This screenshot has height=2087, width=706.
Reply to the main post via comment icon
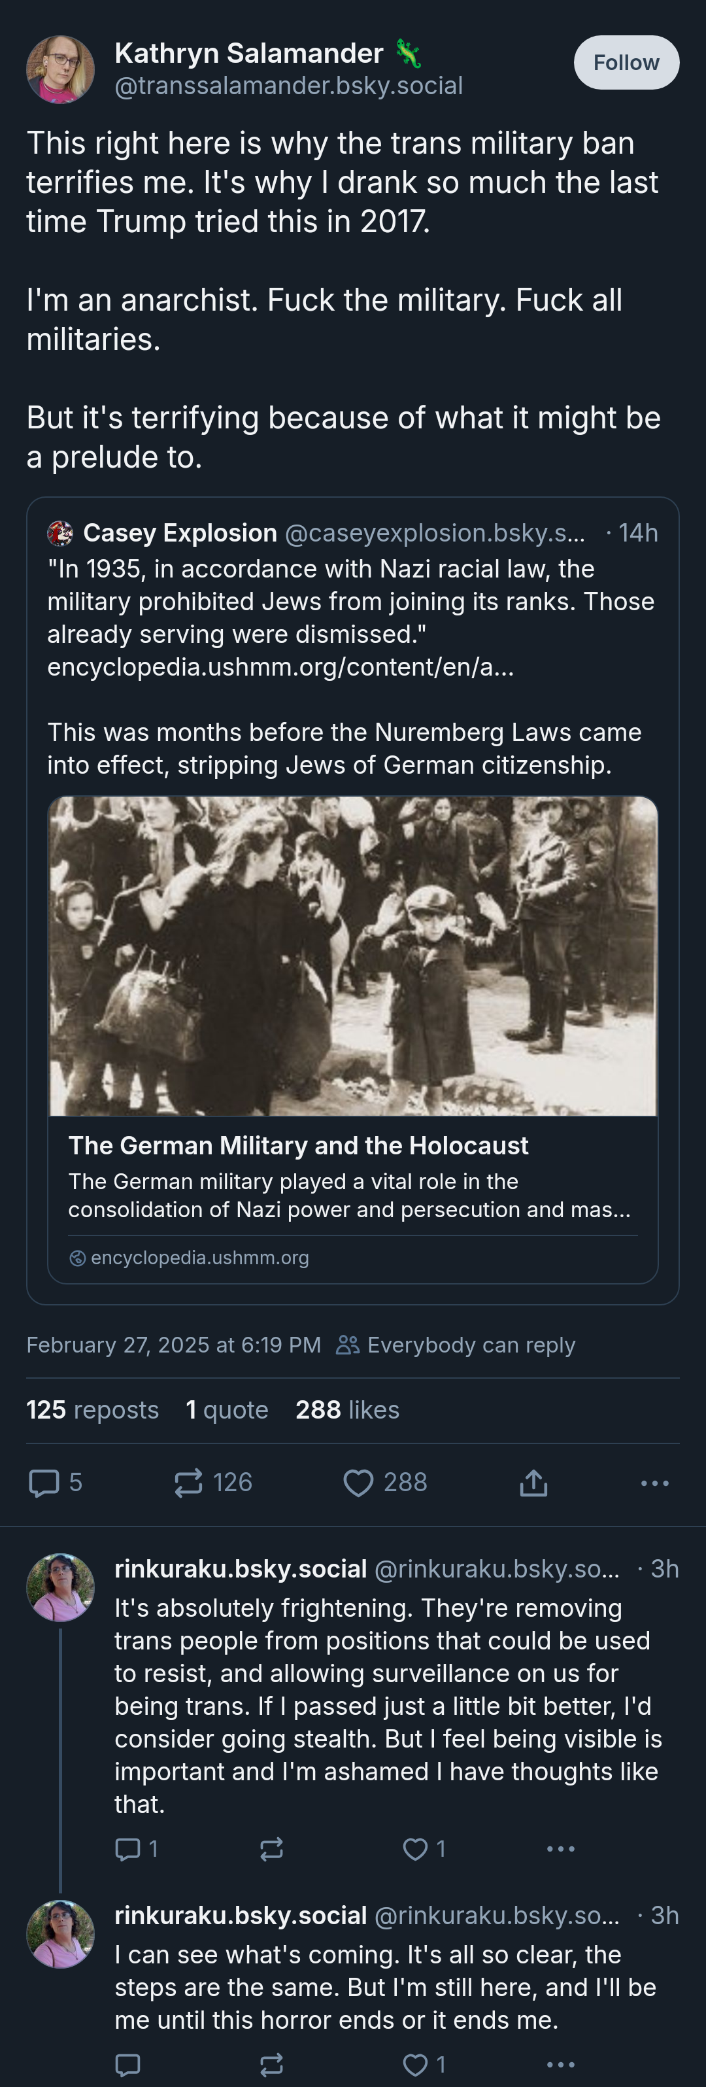(55, 1483)
